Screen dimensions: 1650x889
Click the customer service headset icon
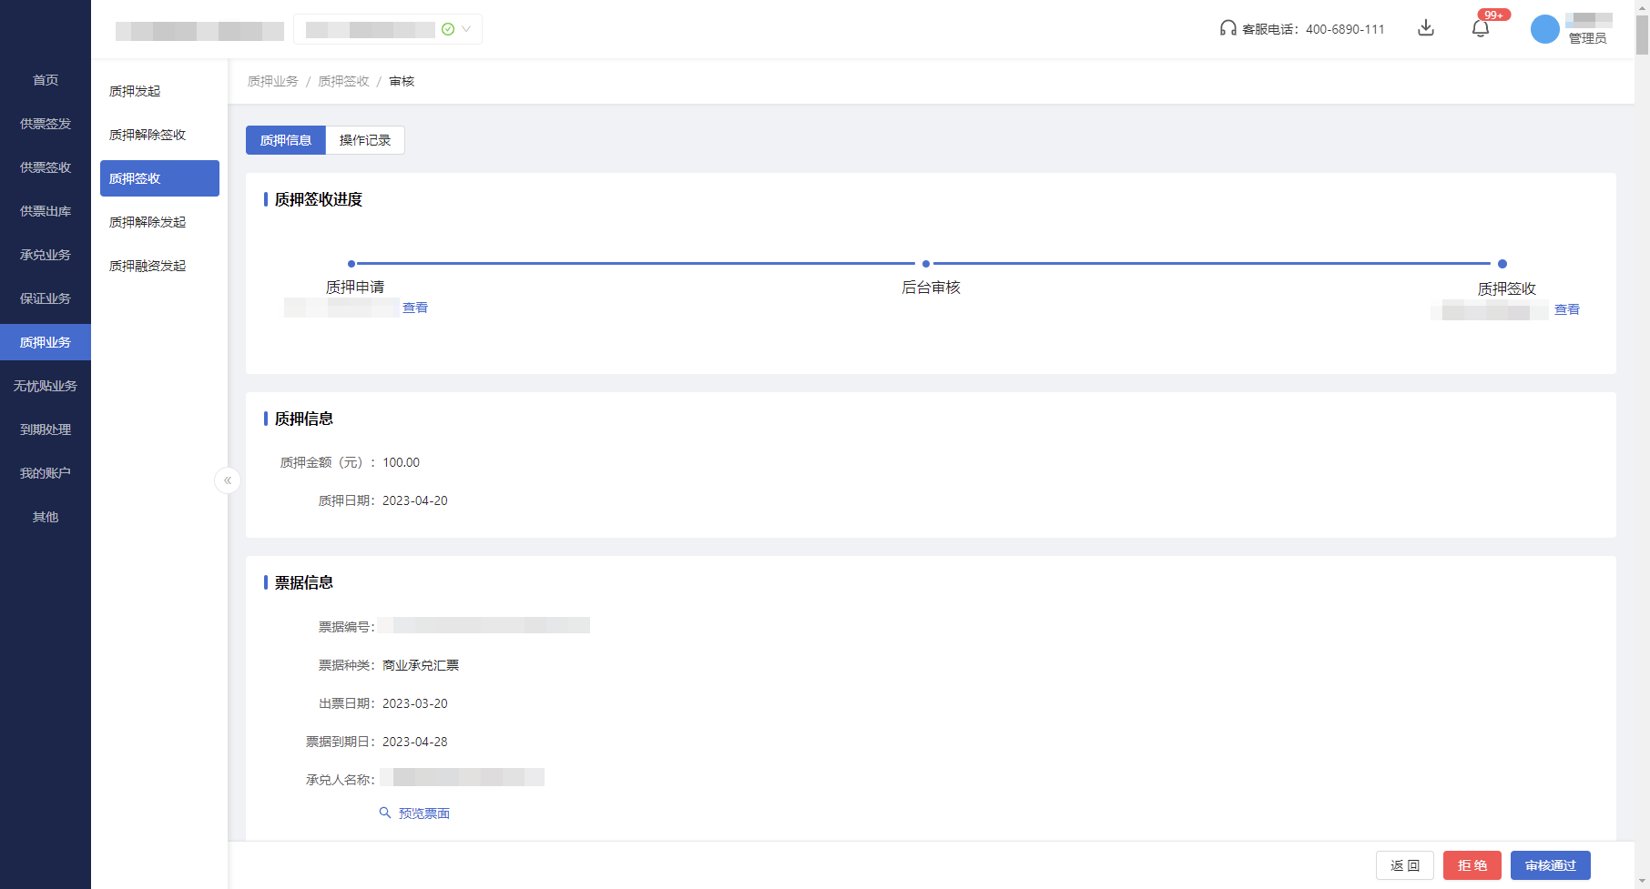pyautogui.click(x=1227, y=28)
